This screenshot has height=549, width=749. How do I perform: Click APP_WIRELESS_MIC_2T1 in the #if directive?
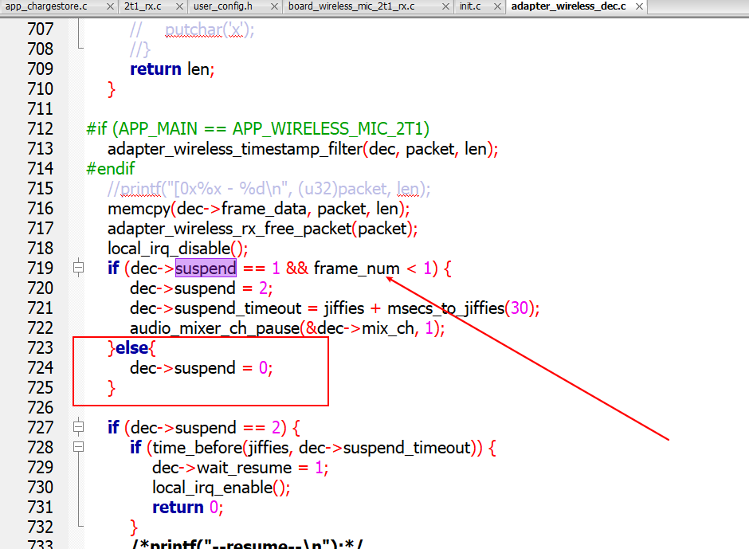tap(327, 129)
